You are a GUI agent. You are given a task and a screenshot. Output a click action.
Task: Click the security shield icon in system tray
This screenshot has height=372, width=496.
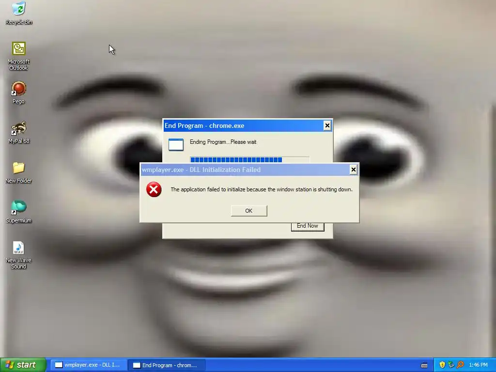(442, 365)
